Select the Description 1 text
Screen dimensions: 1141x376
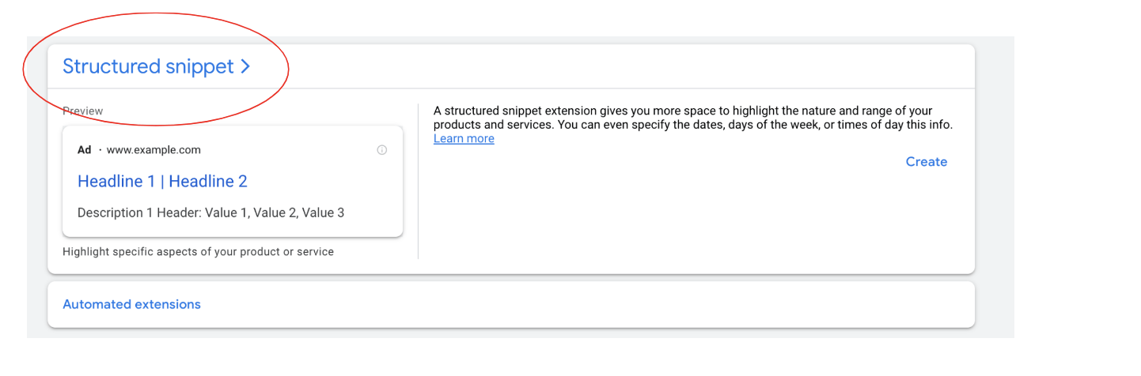pyautogui.click(x=116, y=212)
